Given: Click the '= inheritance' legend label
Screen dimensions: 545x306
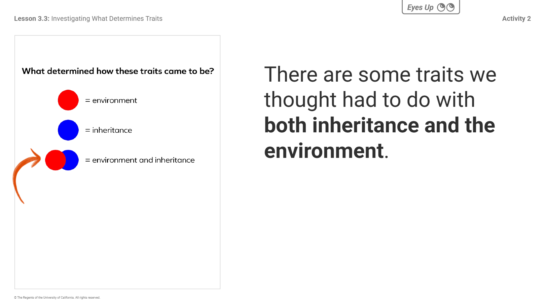Looking at the screenshot, I should pos(108,130).
